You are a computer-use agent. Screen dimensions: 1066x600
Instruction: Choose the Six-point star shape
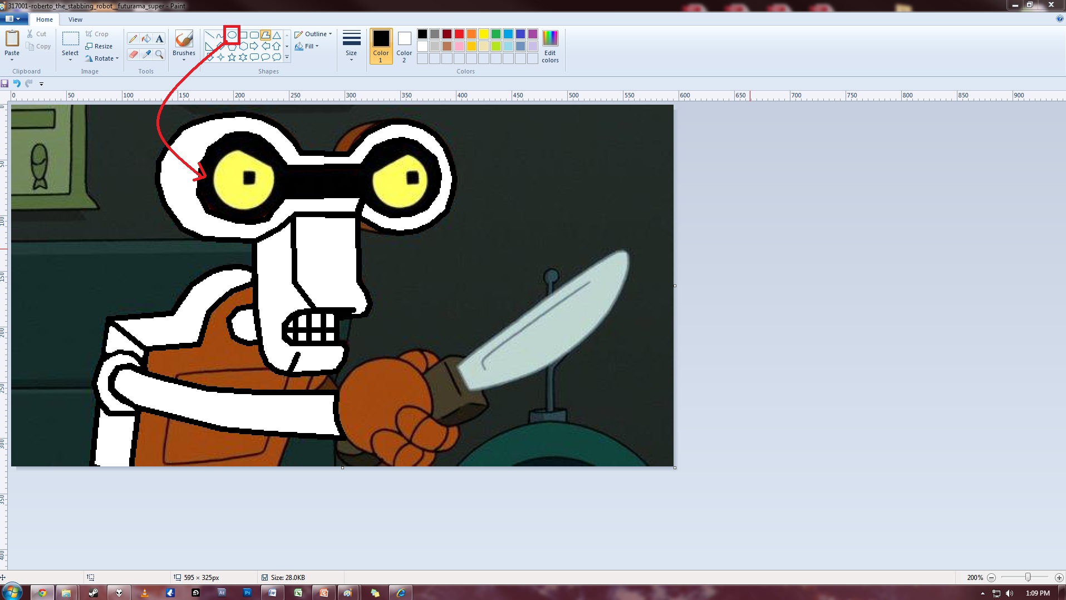[x=243, y=57]
